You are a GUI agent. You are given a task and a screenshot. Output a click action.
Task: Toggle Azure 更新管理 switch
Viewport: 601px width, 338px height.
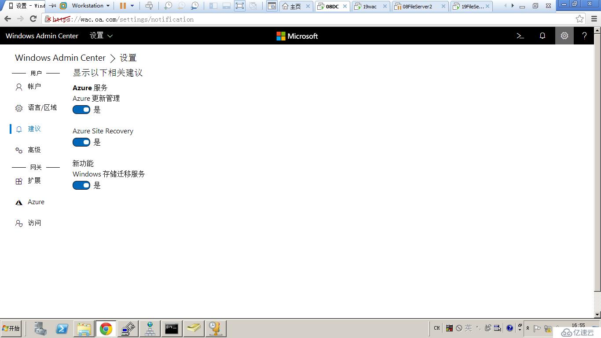click(x=81, y=110)
